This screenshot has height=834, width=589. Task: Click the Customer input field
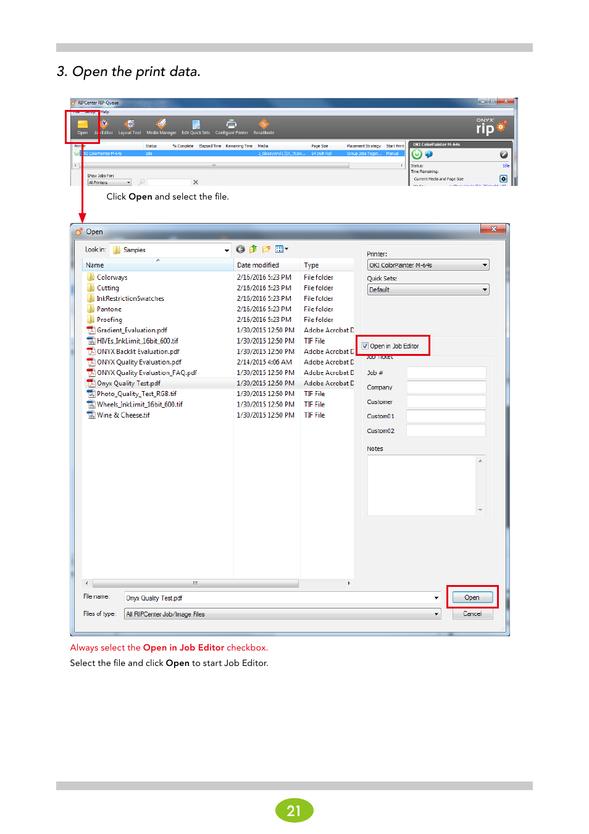click(x=446, y=402)
